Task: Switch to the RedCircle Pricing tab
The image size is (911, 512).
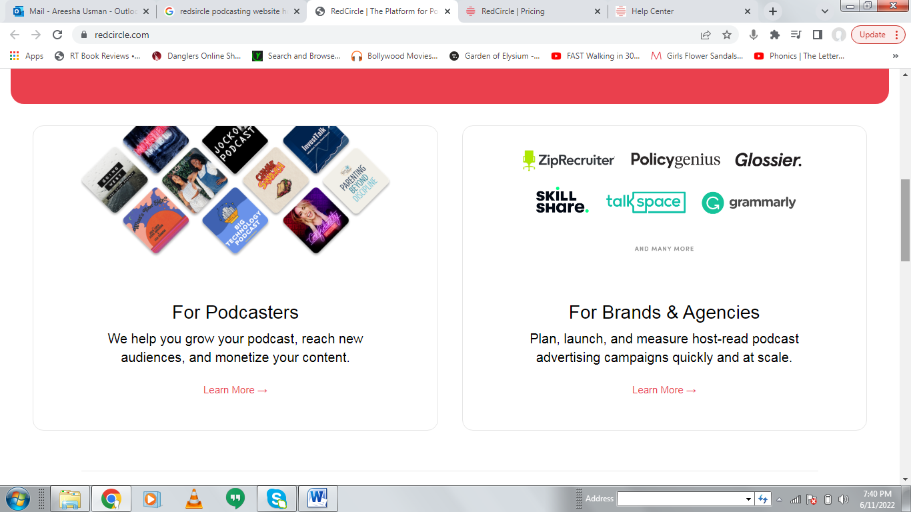Action: [x=534, y=11]
